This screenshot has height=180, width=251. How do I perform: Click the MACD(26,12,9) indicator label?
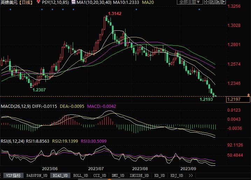(x=15, y=106)
